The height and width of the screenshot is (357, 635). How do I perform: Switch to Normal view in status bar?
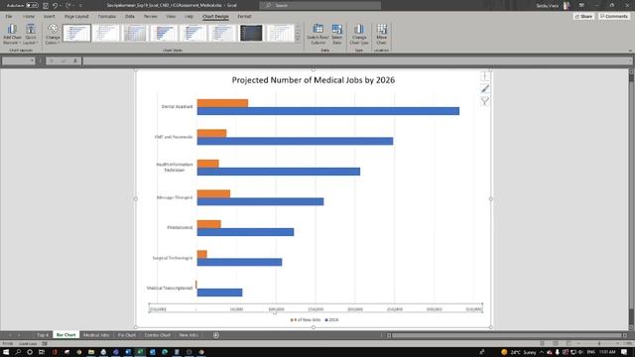click(543, 344)
